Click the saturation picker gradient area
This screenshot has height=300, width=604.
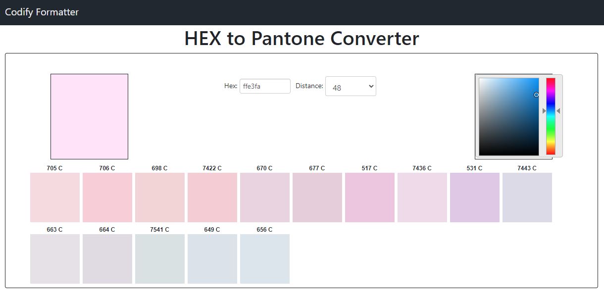[x=509, y=116]
